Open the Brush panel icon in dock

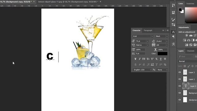point(173,20)
